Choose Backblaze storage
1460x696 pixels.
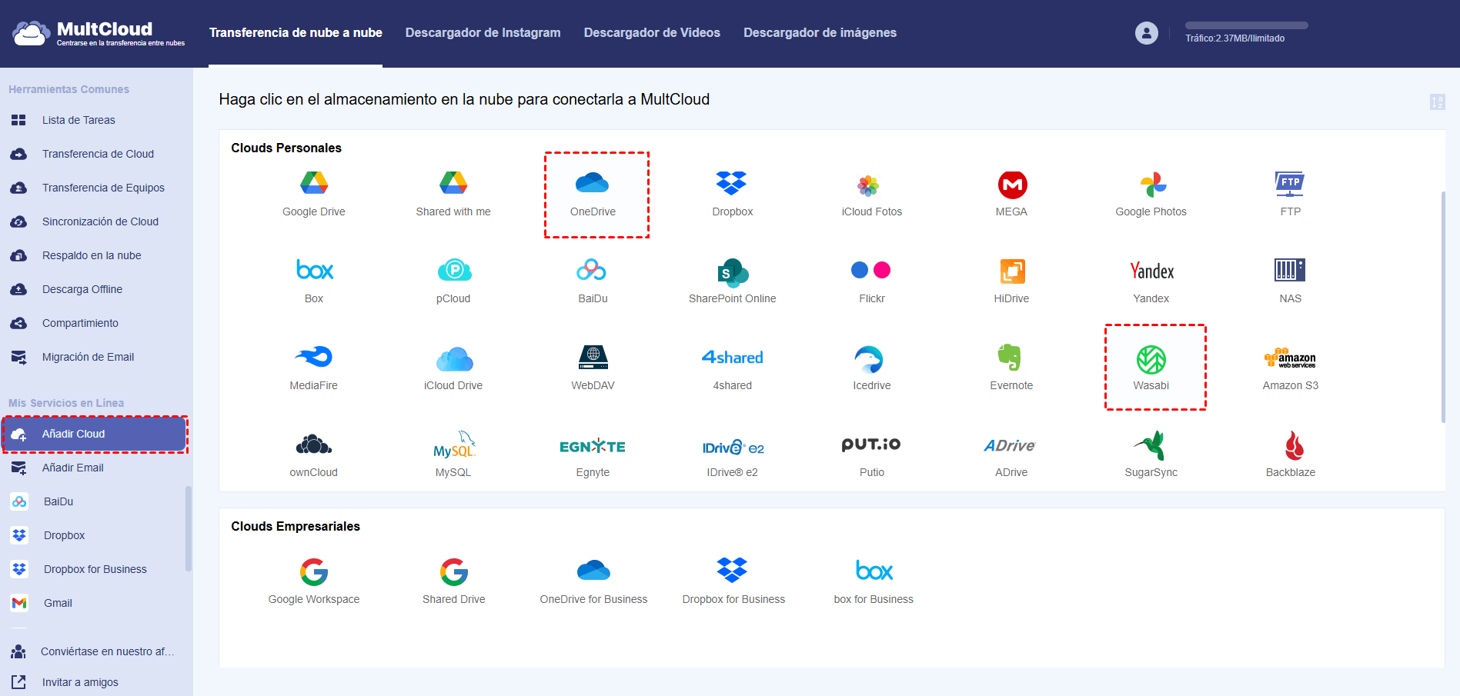1290,455
